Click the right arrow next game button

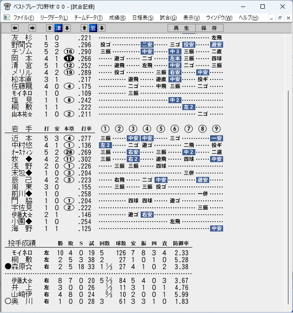[x=32, y=28]
